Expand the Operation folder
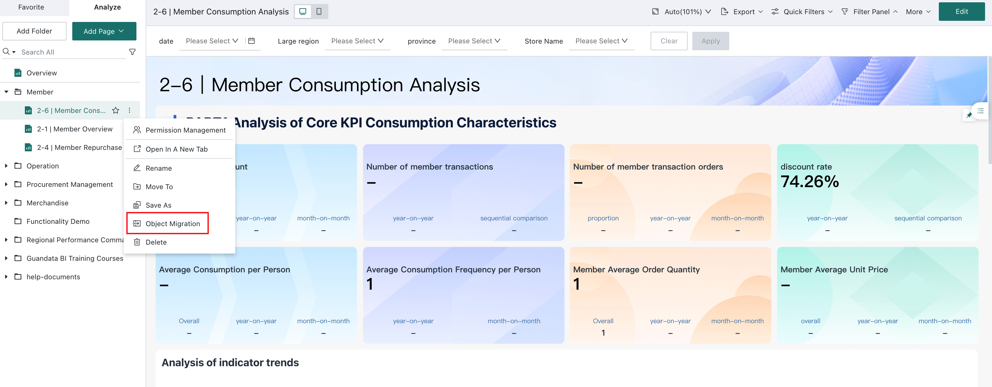This screenshot has width=992, height=387. 6,166
